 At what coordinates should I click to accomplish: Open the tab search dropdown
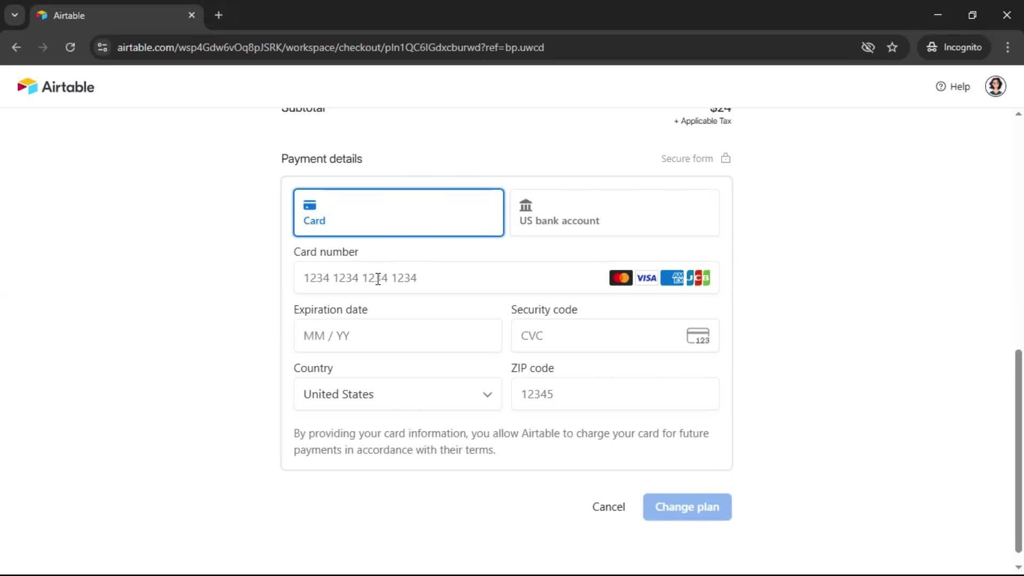tap(15, 15)
